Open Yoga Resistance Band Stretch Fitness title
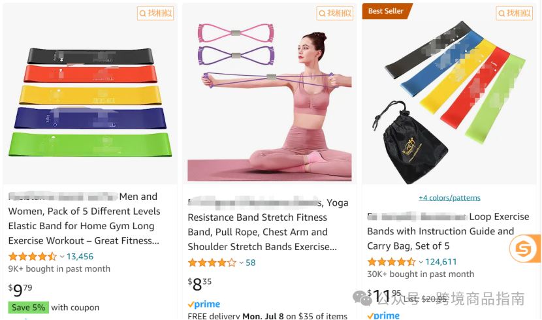The width and height of the screenshot is (542, 320). pyautogui.click(x=268, y=225)
